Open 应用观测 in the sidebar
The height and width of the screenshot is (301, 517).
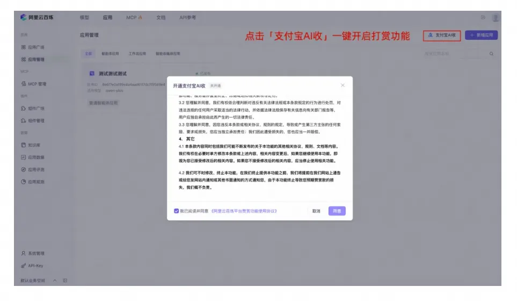33,182
